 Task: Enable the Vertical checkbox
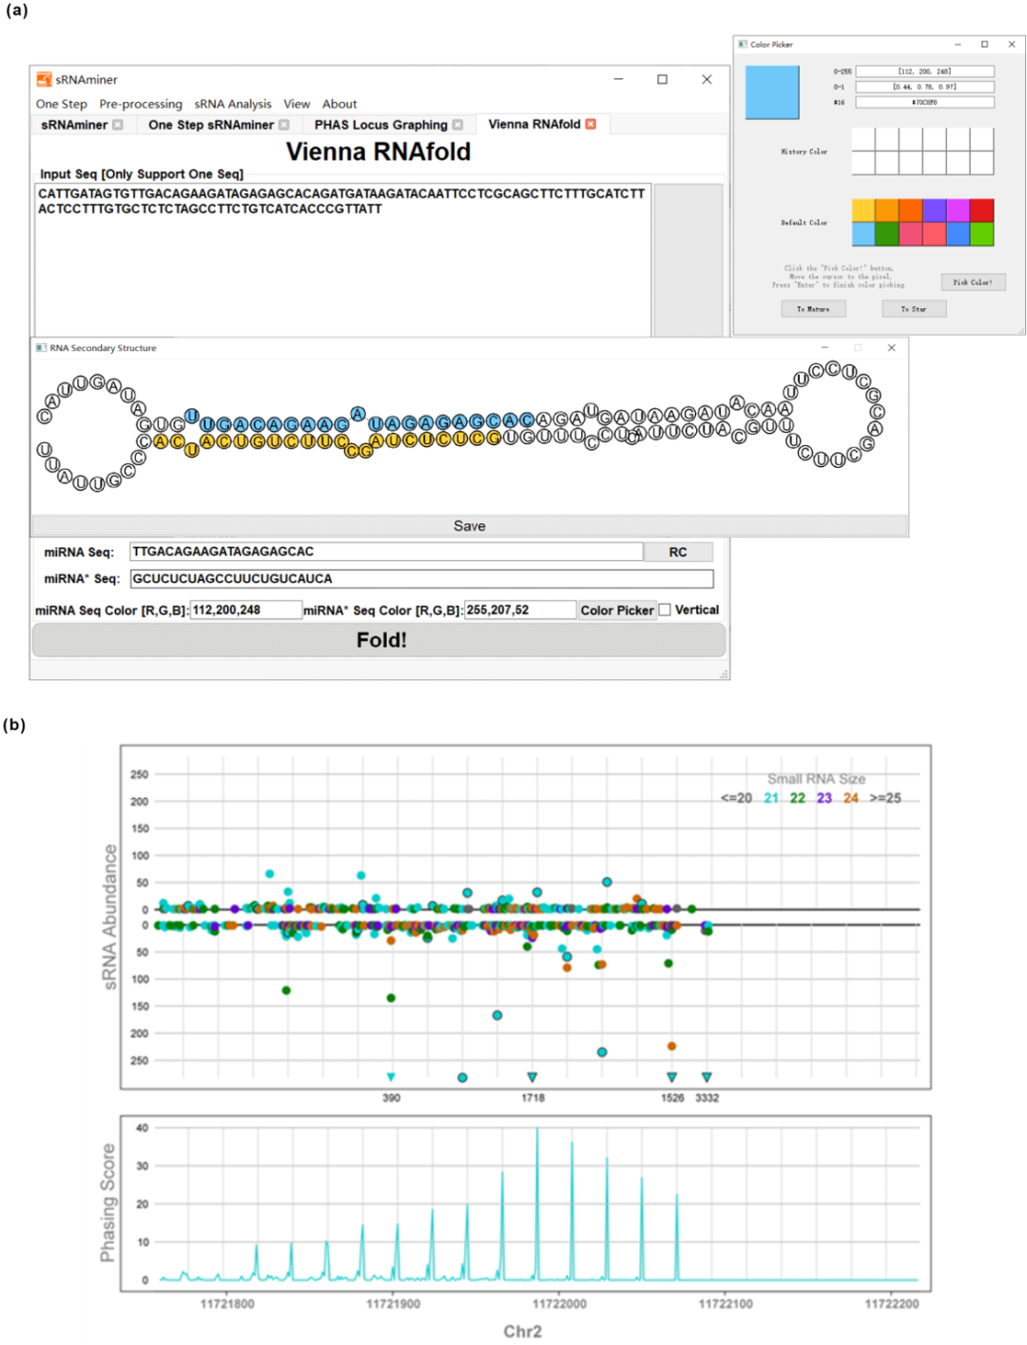(665, 610)
